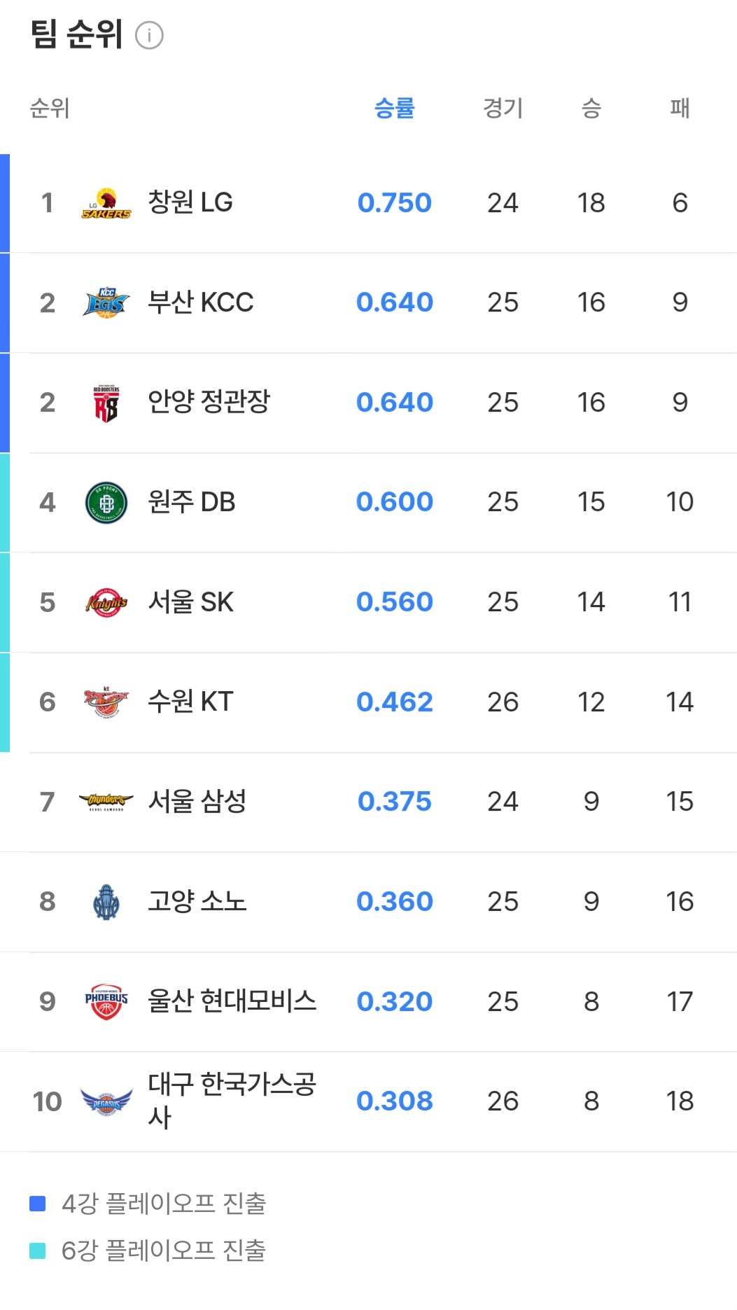Open 대구 한국가스공사 team name link
The width and height of the screenshot is (737, 1310).
coord(232,1101)
